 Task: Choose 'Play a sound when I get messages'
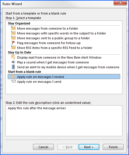click(x=53, y=62)
